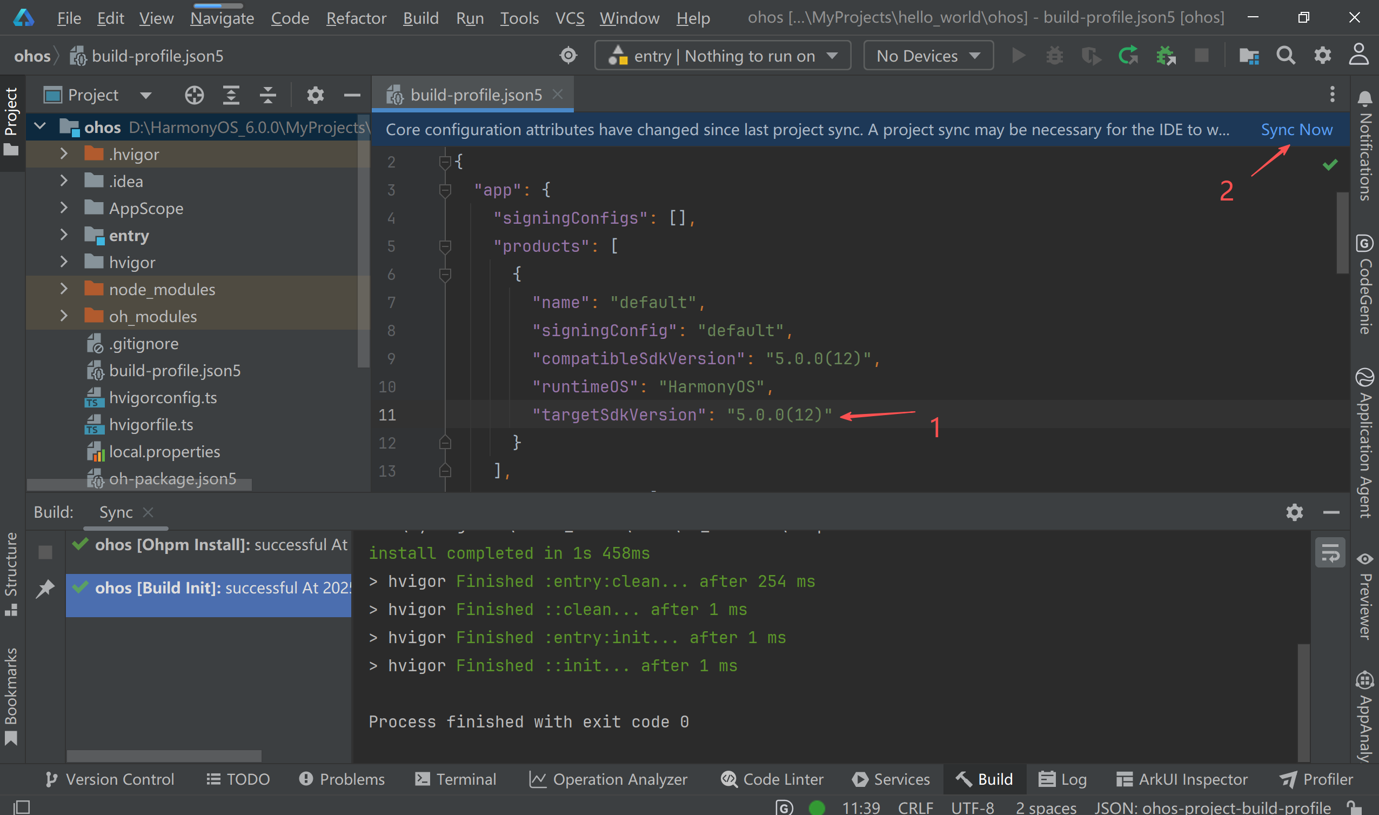Viewport: 1379px width, 815px height.
Task: Expand the entry module folder
Action: (x=64, y=235)
